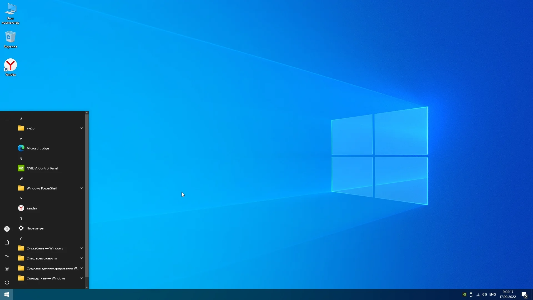Open the volume speaker tray icon

(484, 294)
